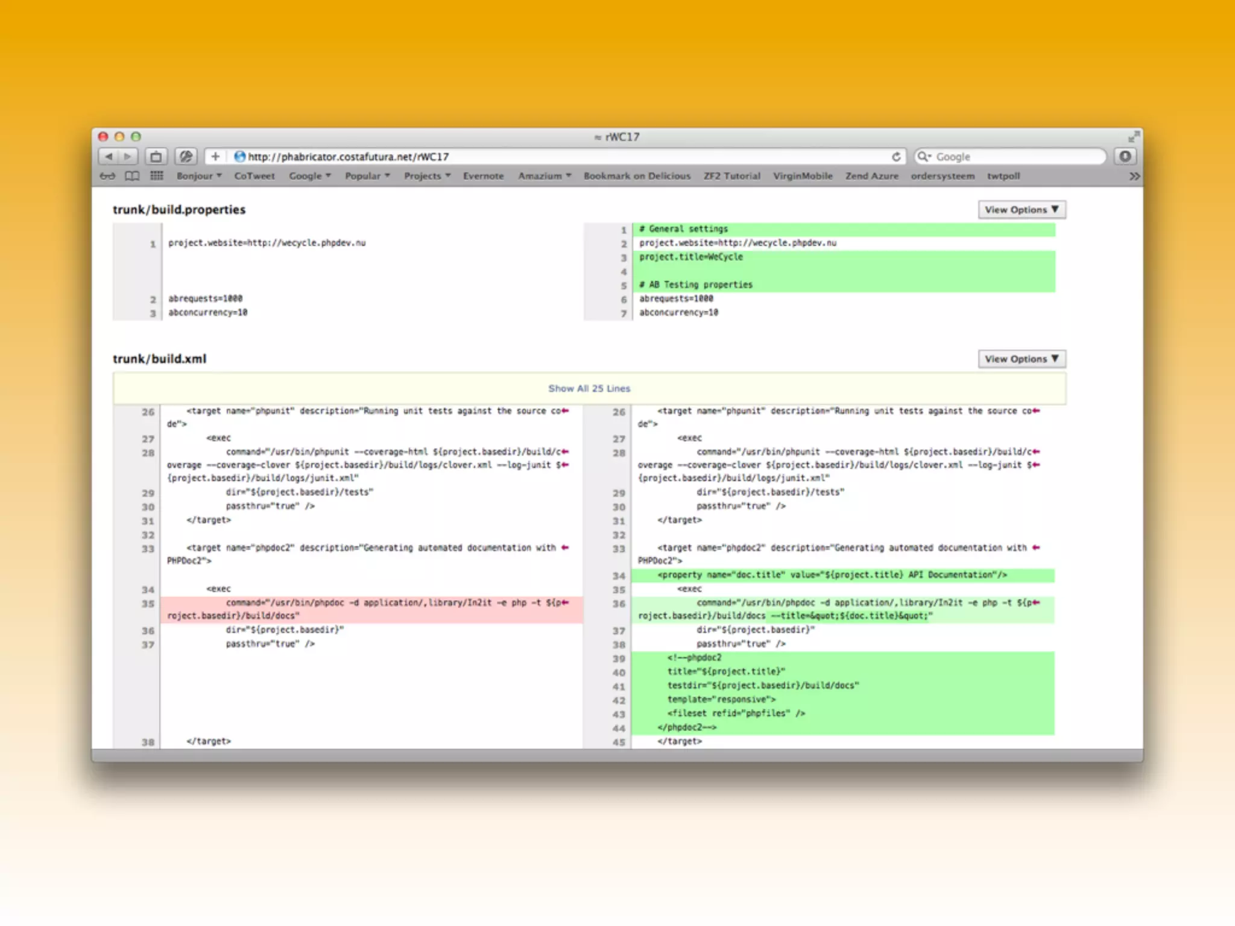Open the Top Sites grid icon
The image size is (1235, 926).
157,176
